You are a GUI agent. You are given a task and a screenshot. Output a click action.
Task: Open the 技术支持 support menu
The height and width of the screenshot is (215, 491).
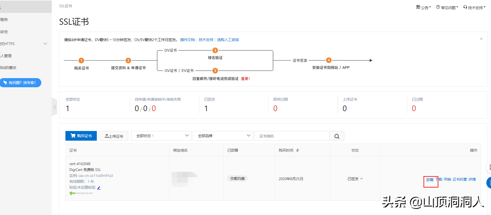click(474, 7)
